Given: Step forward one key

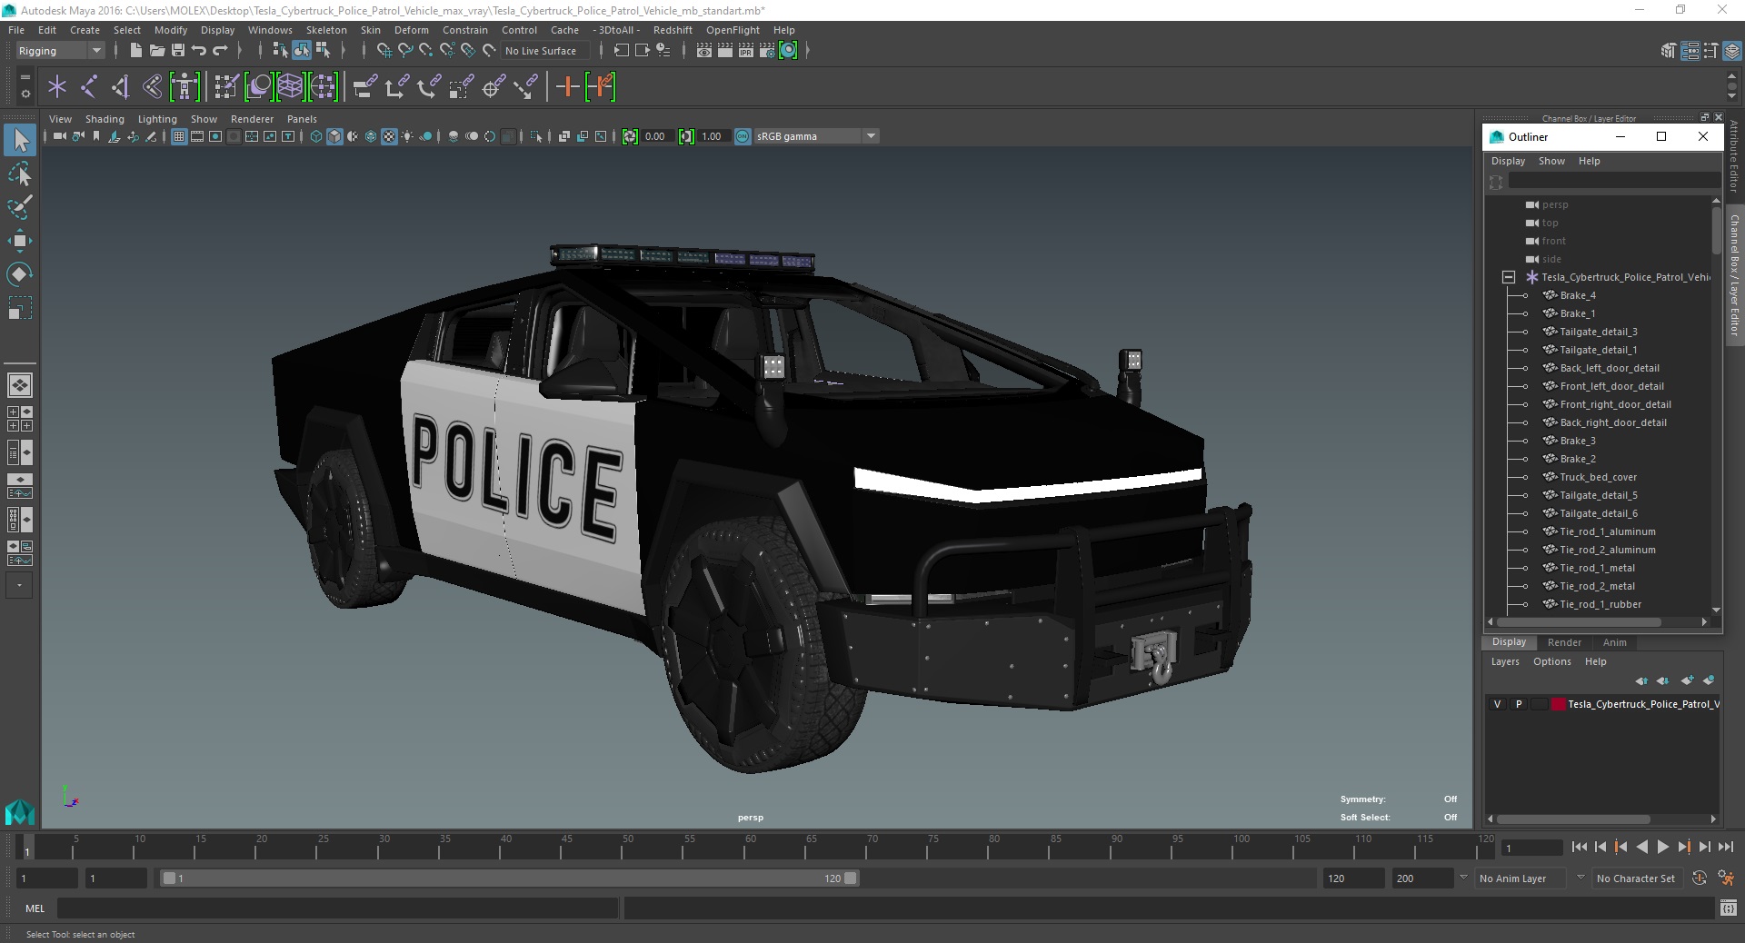Looking at the screenshot, I should [1683, 847].
